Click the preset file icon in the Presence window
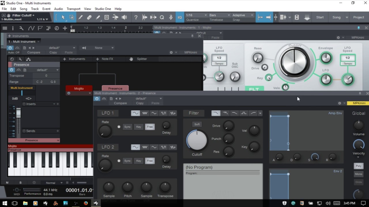Image resolution: width=369 pixels, height=207 pixels. [111, 99]
